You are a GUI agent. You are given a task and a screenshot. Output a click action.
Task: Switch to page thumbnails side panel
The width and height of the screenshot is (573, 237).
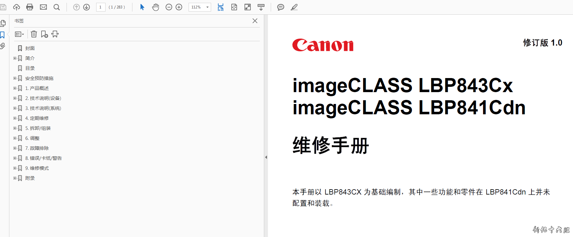click(x=3, y=23)
